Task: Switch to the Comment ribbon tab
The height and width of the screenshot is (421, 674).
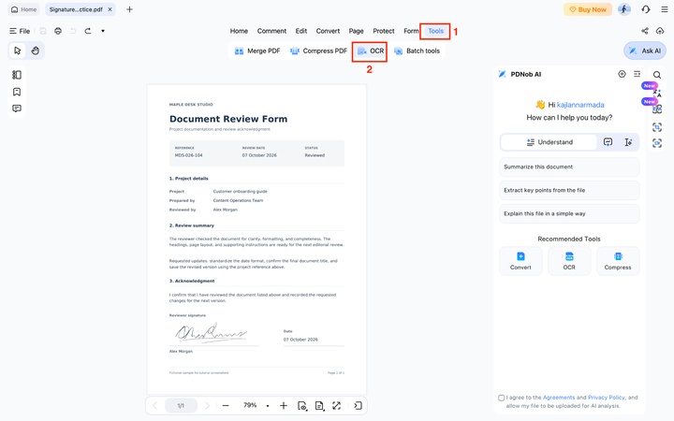Action: click(x=271, y=31)
